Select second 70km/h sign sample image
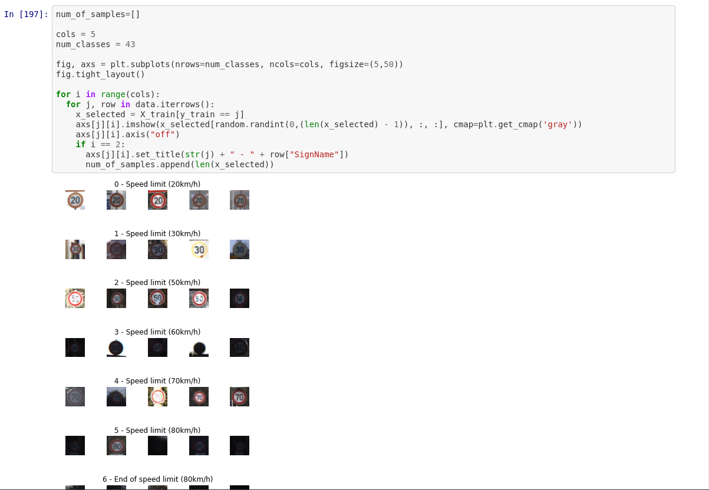This screenshot has height=490, width=709. click(x=116, y=397)
